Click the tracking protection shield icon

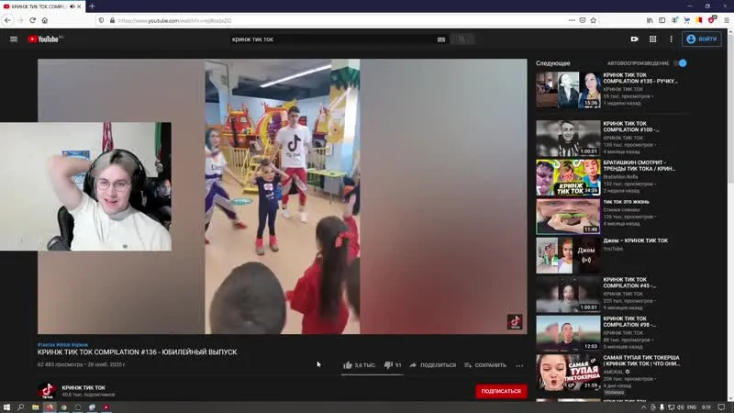click(x=101, y=20)
